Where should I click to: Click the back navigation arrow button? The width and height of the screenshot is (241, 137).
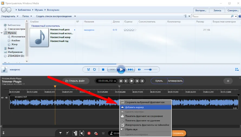point(4,10)
